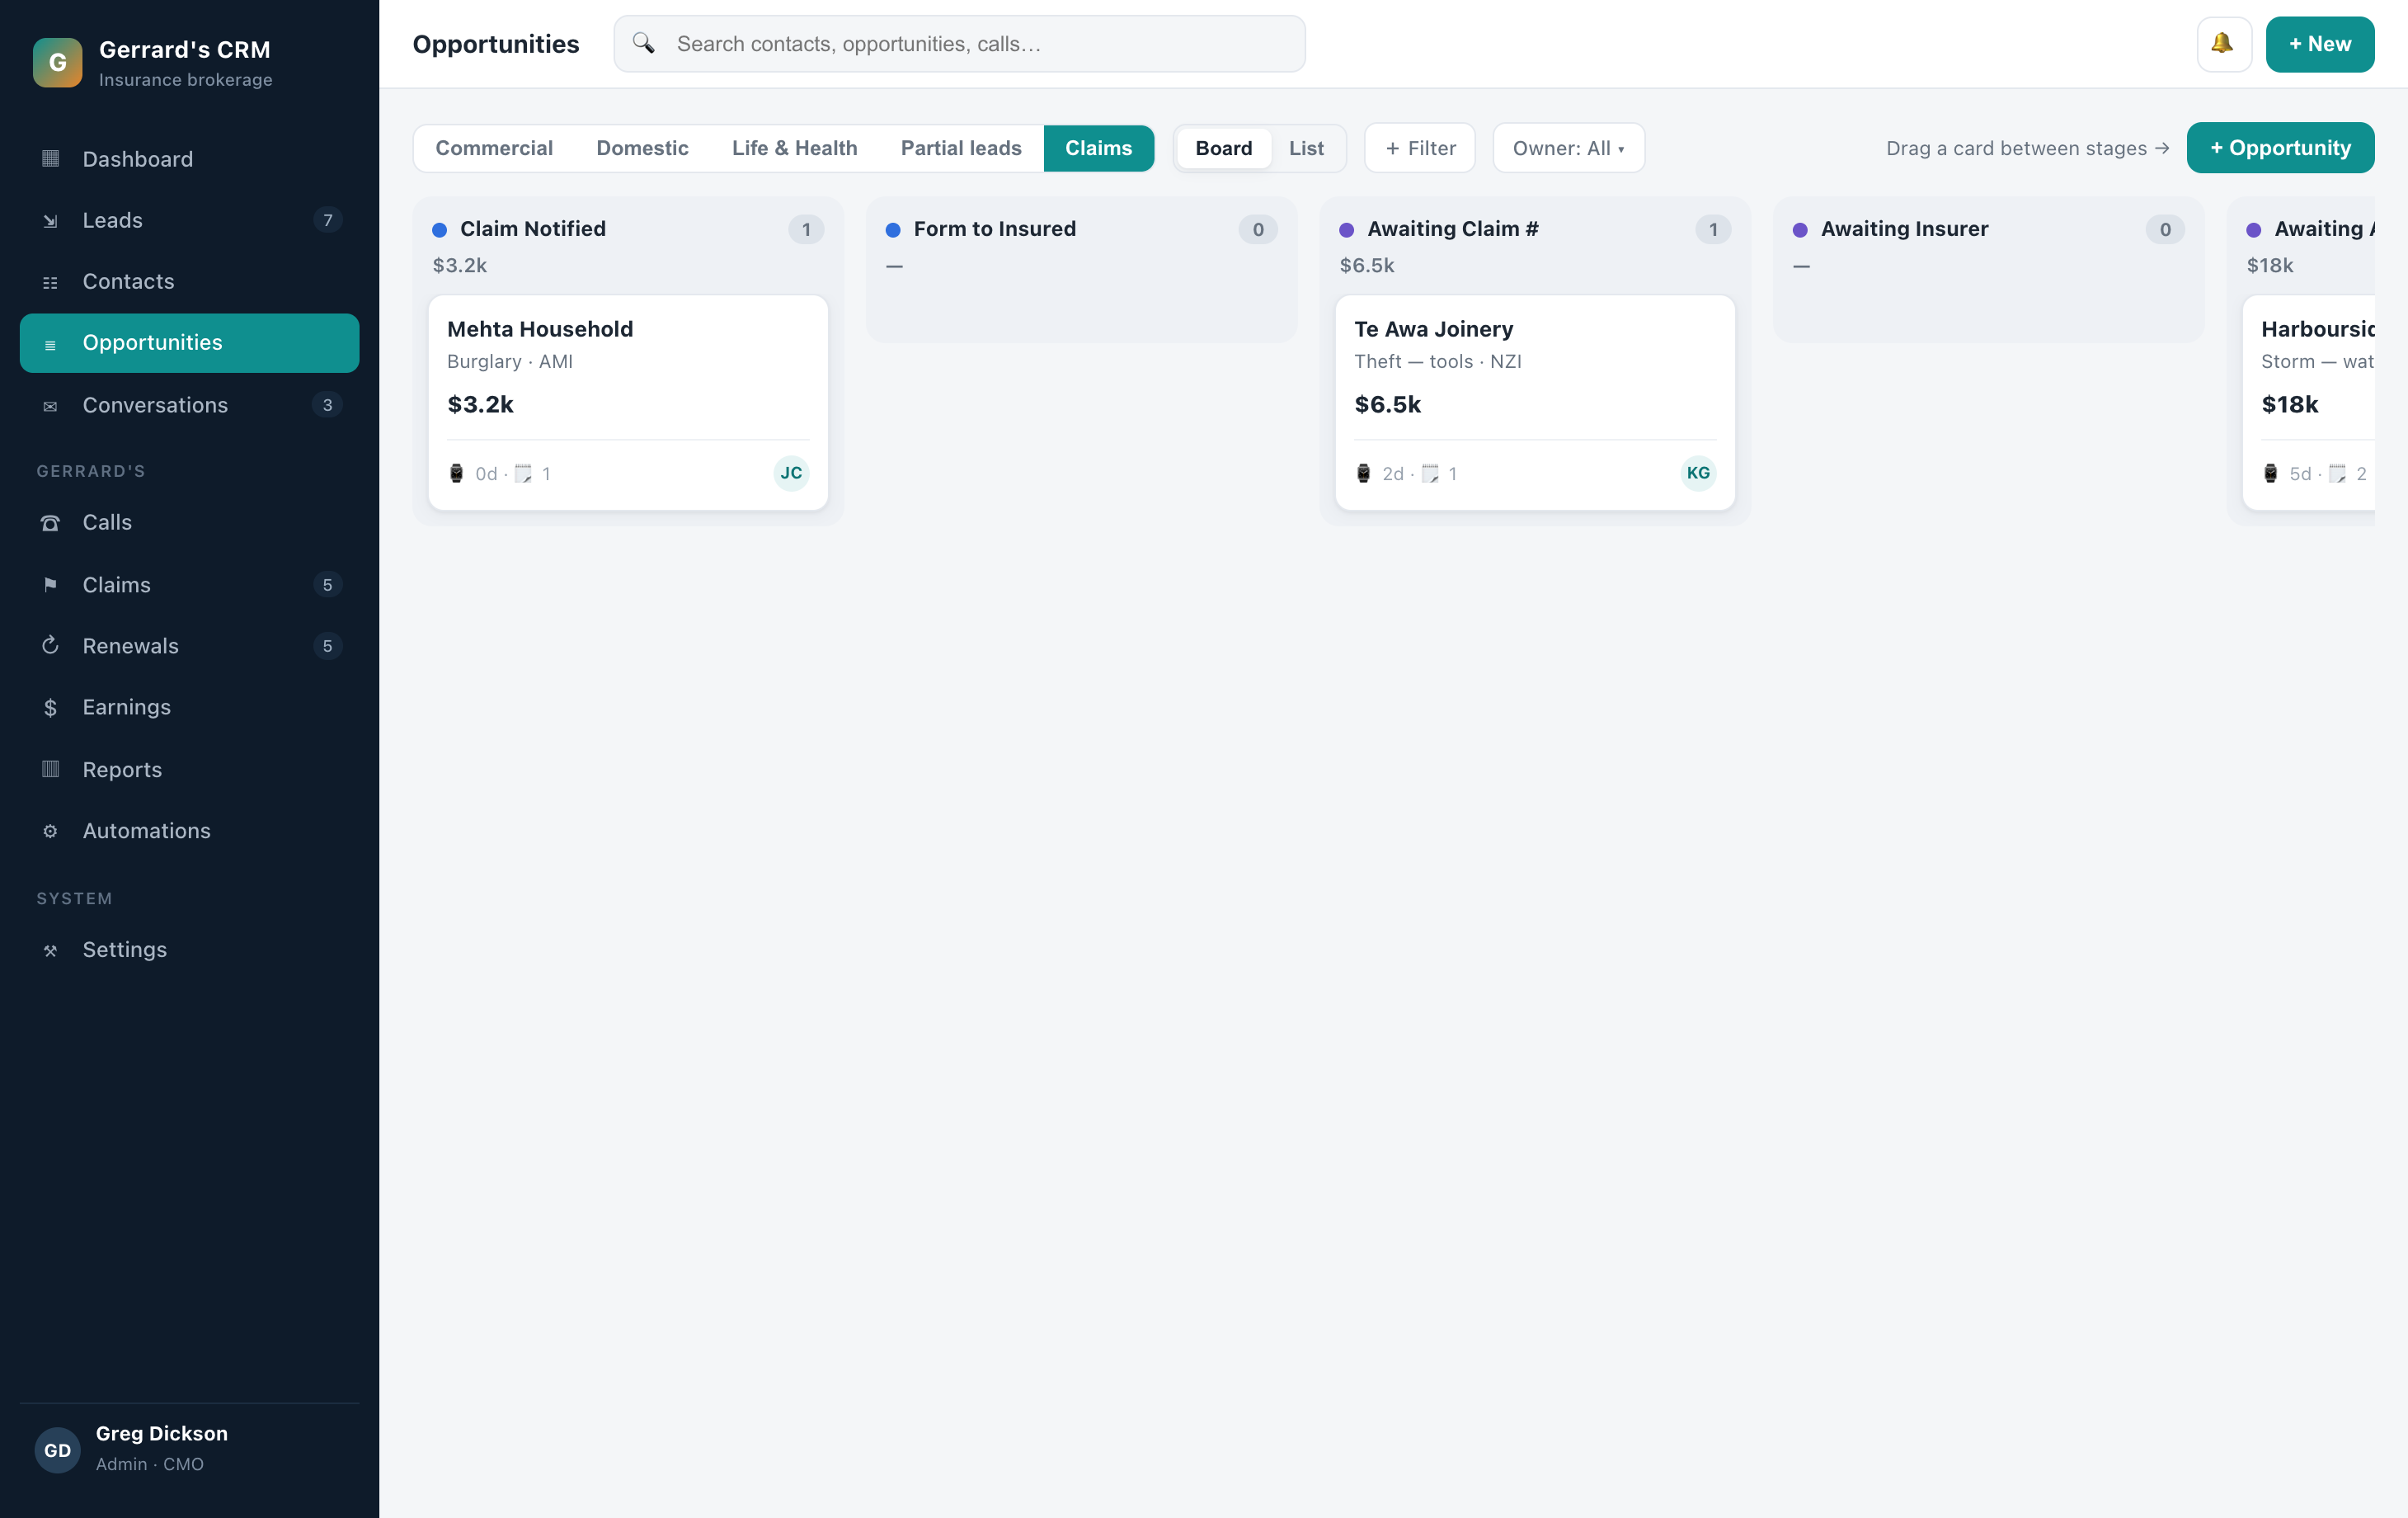
Task: Select the Commercial pipeline tab
Action: (x=494, y=148)
